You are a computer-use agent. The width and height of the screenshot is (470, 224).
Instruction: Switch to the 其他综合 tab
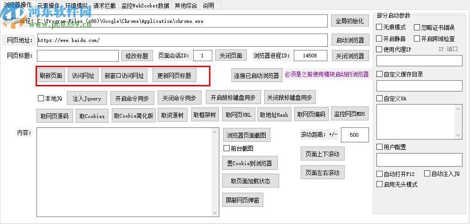pos(186,5)
